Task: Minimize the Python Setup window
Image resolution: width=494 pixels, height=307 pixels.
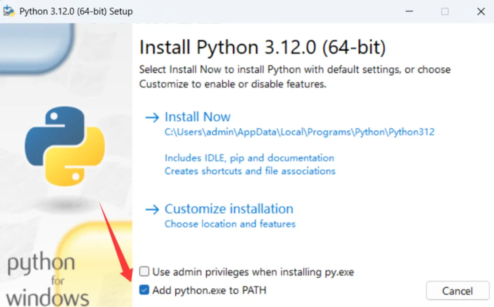Action: 409,11
